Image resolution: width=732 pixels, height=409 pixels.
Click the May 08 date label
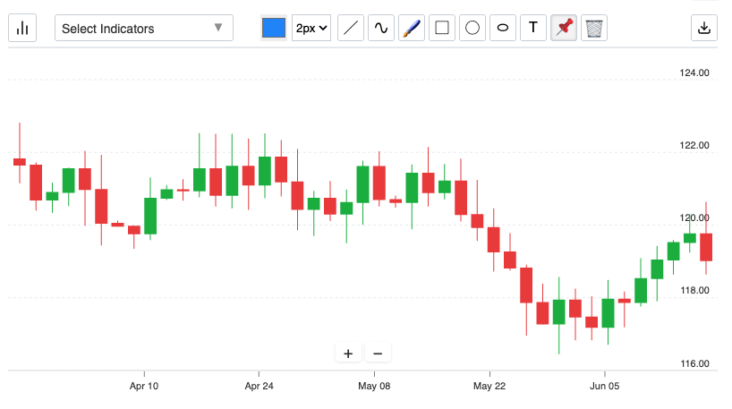374,386
